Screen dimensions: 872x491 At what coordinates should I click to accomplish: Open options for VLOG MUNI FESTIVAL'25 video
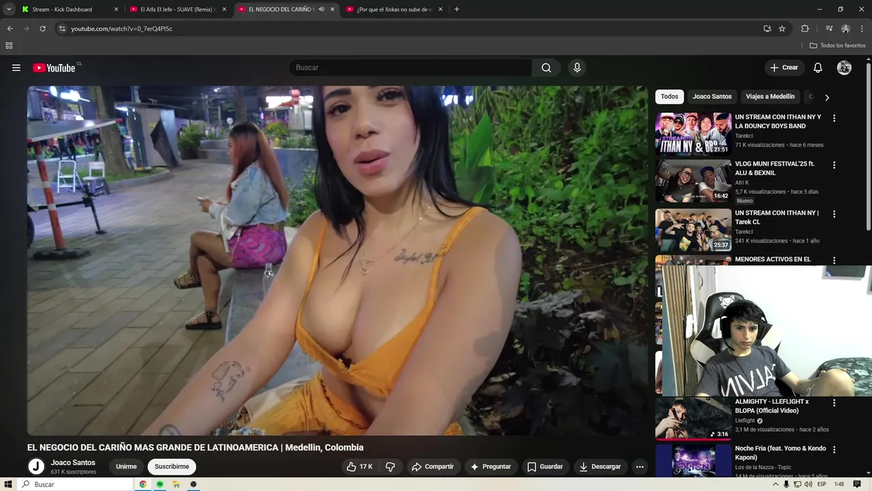[x=834, y=165]
